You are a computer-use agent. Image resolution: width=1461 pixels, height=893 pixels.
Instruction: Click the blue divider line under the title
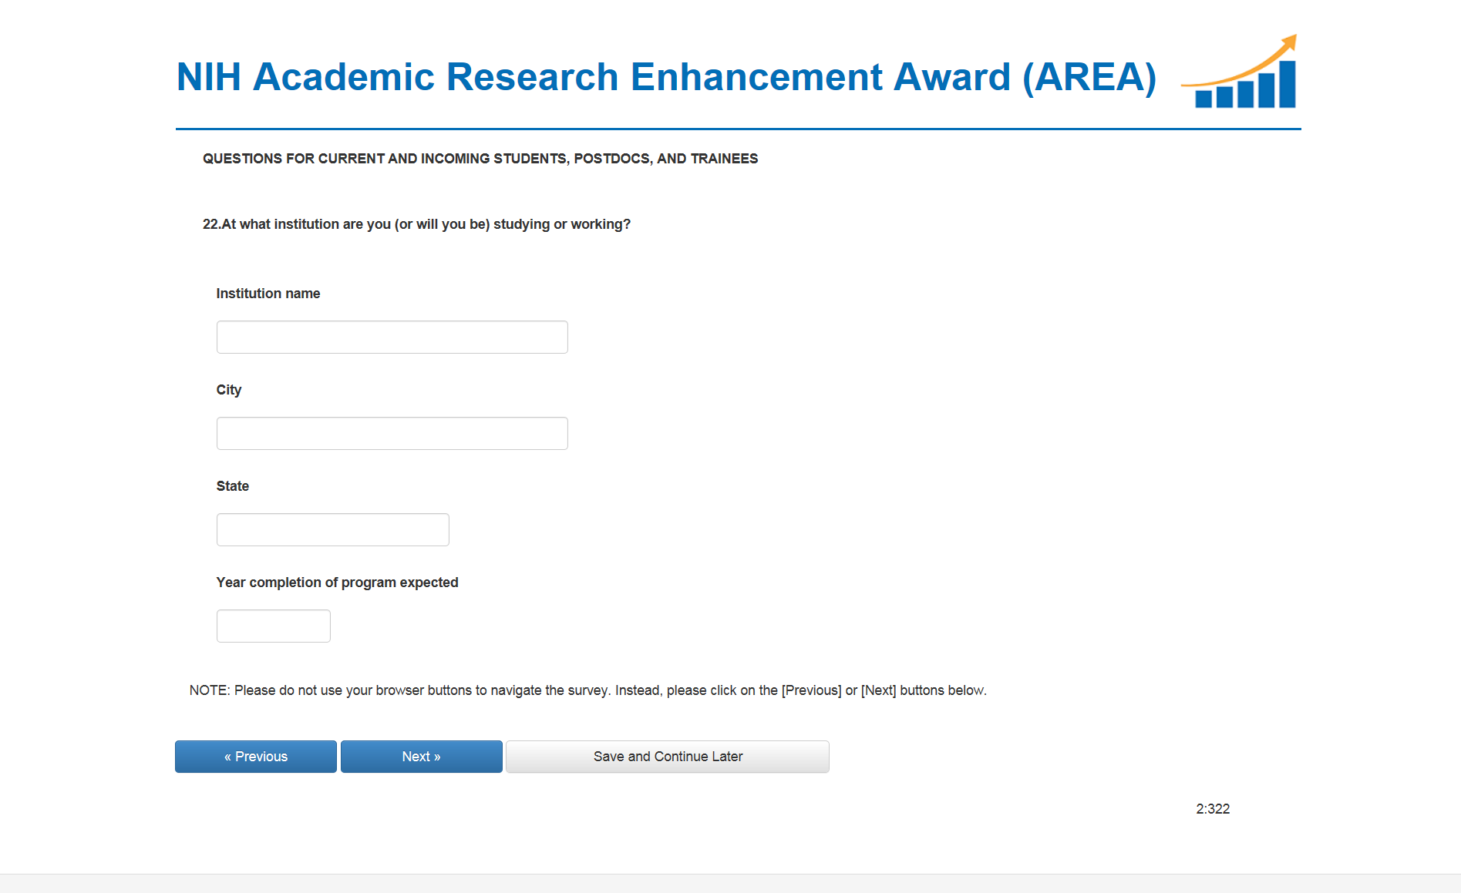(738, 129)
